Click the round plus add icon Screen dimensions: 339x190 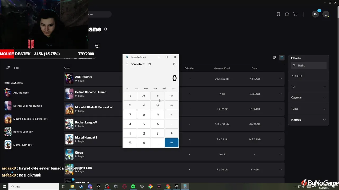pos(97,46)
